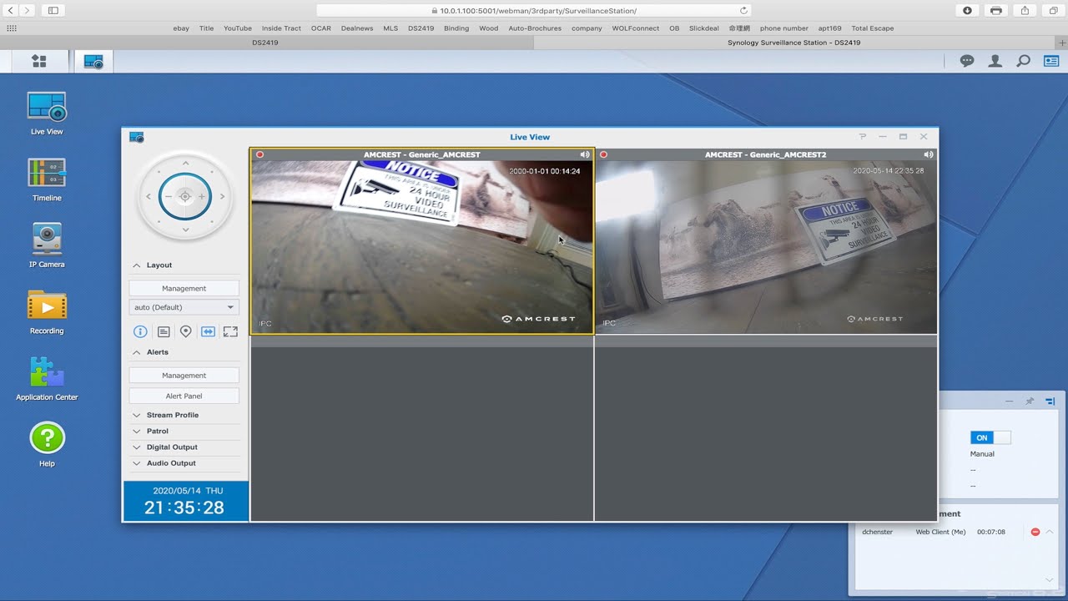1068x601 pixels.
Task: Expand the Audio Output section
Action: (137, 463)
